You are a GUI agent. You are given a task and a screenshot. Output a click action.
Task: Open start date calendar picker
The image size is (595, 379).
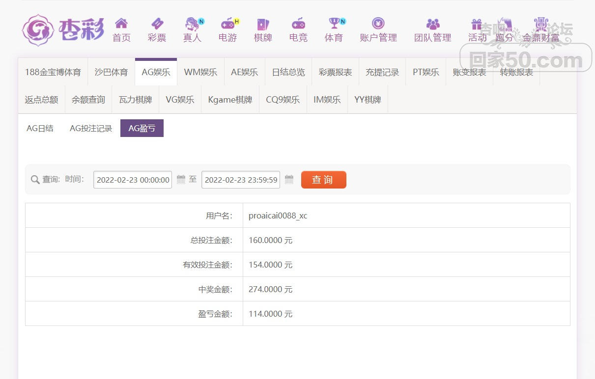181,179
